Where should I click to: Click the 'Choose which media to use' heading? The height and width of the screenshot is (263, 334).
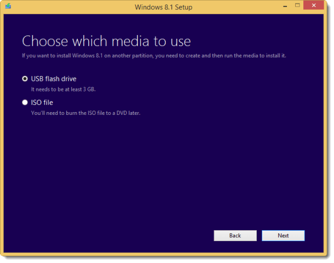click(x=107, y=41)
